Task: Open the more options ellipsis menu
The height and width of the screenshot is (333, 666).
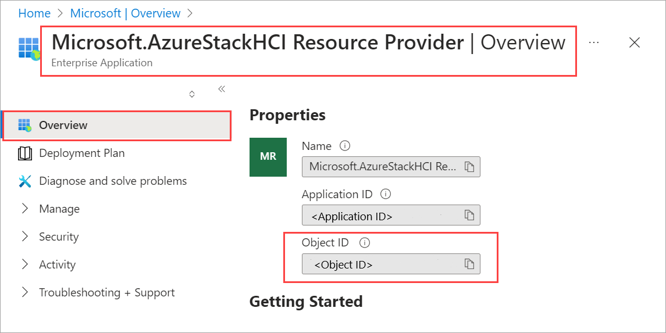Action: coord(594,42)
